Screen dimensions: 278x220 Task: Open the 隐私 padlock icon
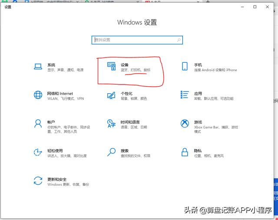(x=185, y=152)
